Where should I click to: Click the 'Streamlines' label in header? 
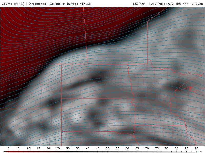coord(37,4)
